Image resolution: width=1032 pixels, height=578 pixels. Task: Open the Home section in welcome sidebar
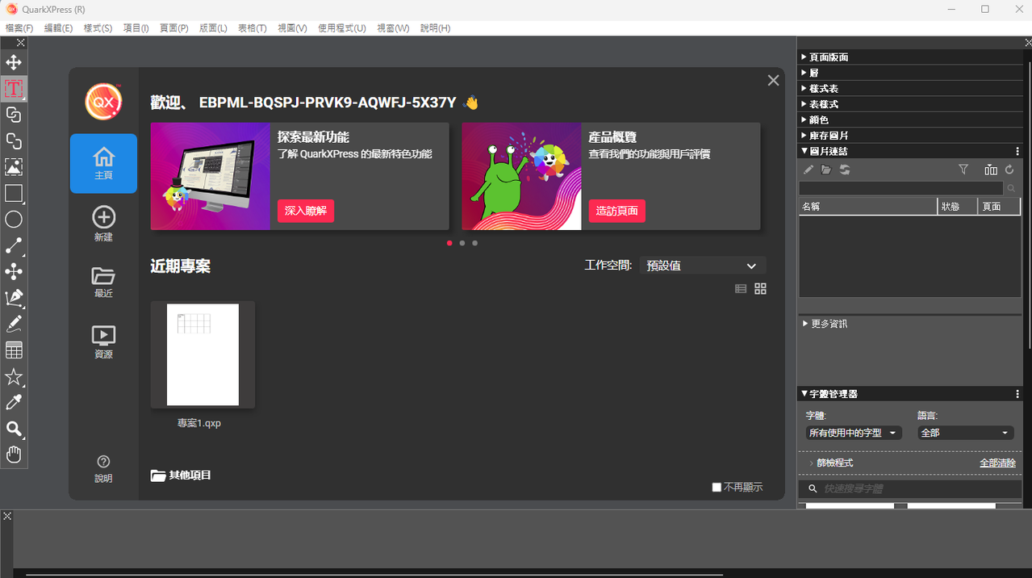click(103, 163)
